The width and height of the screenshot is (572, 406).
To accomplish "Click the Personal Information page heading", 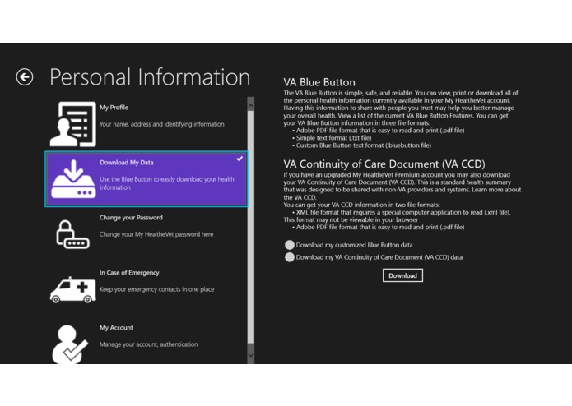I will [150, 76].
